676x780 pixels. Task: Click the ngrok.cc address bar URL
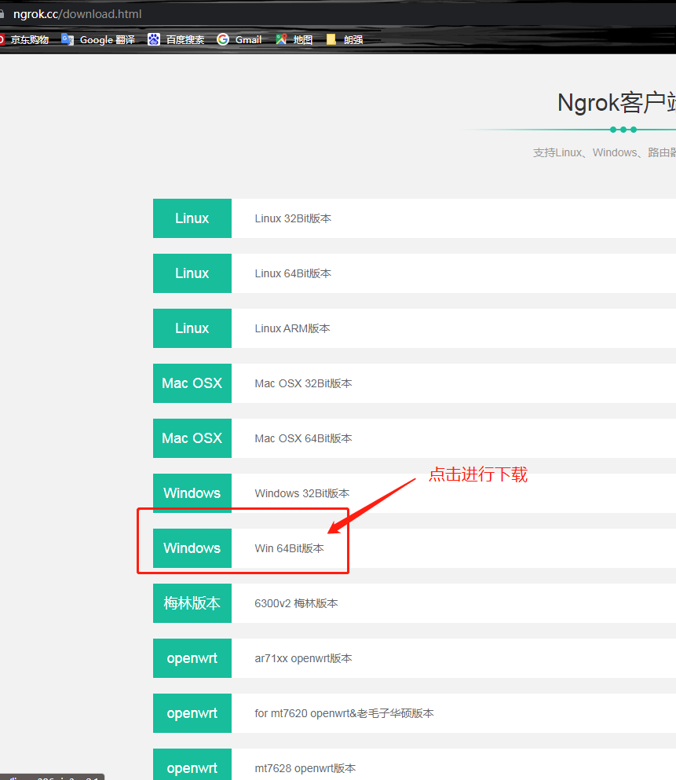click(77, 14)
